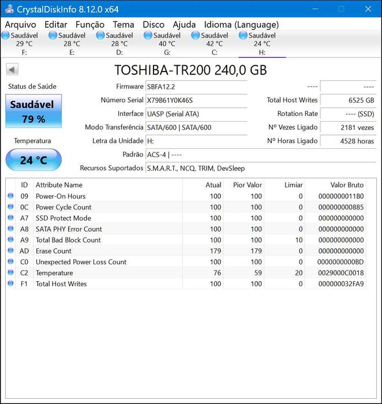The width and height of the screenshot is (382, 404).
Task: Click the CrystalDiskInfo app icon in title bar
Action: 9,9
